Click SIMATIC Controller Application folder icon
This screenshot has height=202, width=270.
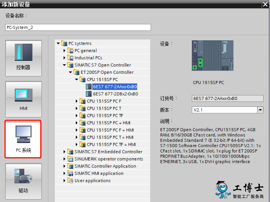[70, 166]
